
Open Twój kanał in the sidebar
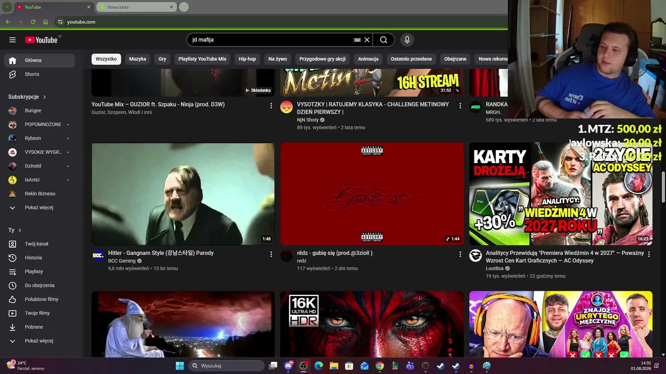(x=40, y=244)
